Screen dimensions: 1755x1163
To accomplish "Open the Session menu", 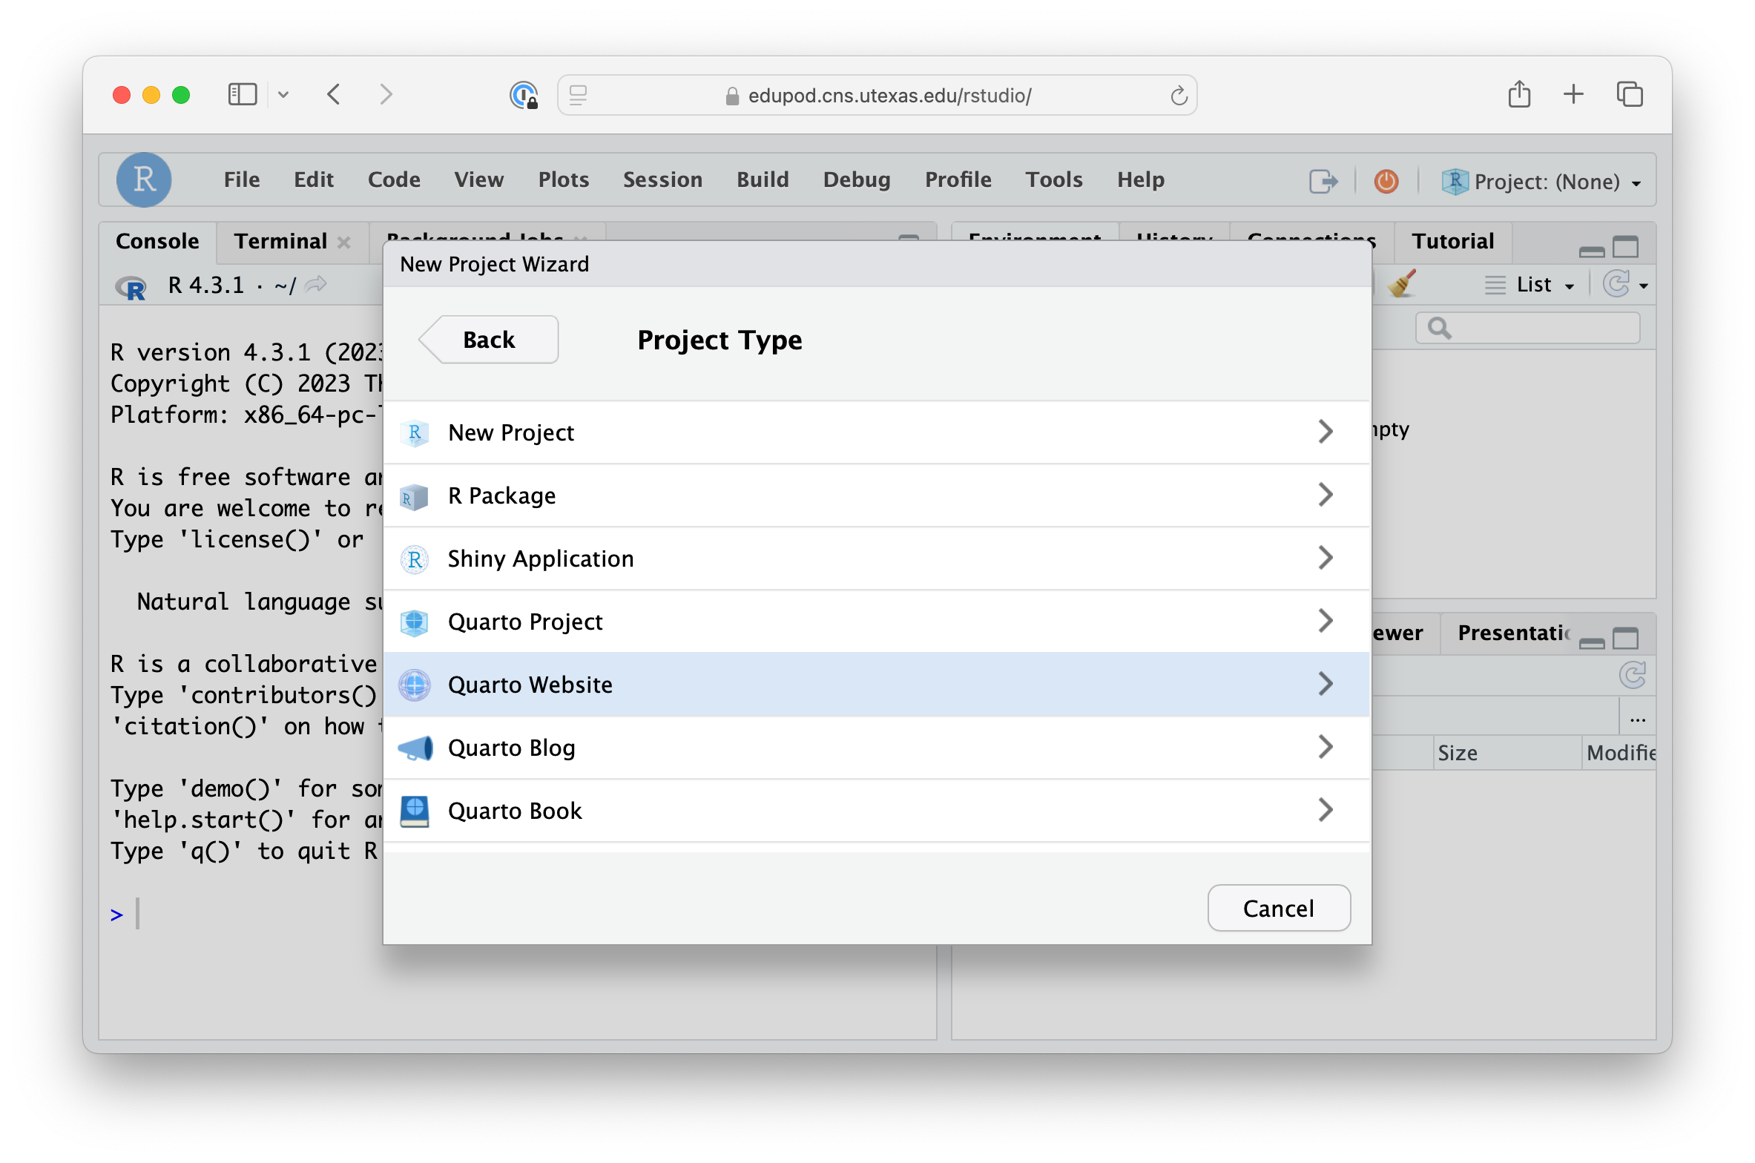I will tap(662, 179).
